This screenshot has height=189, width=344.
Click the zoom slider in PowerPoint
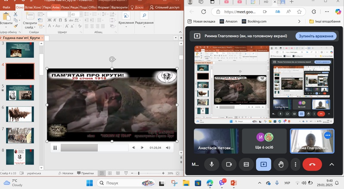[x=147, y=173]
